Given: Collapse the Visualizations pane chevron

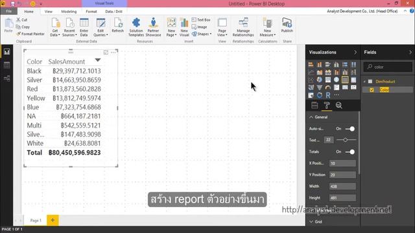Looking at the screenshot, I should coord(355,52).
